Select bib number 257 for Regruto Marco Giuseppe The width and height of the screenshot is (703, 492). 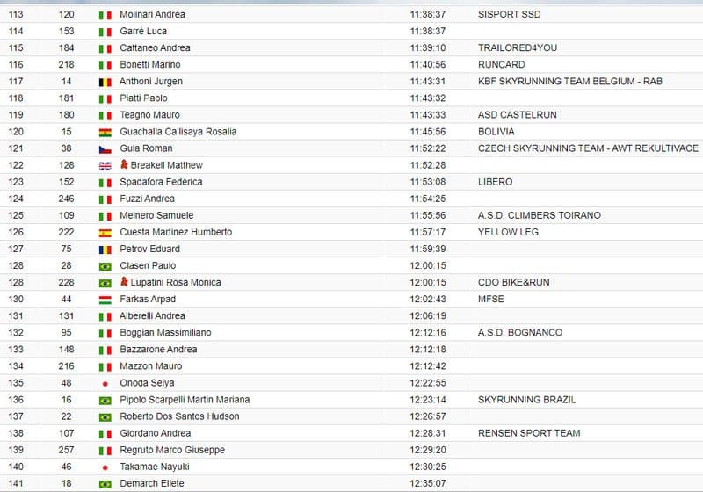pyautogui.click(x=66, y=450)
